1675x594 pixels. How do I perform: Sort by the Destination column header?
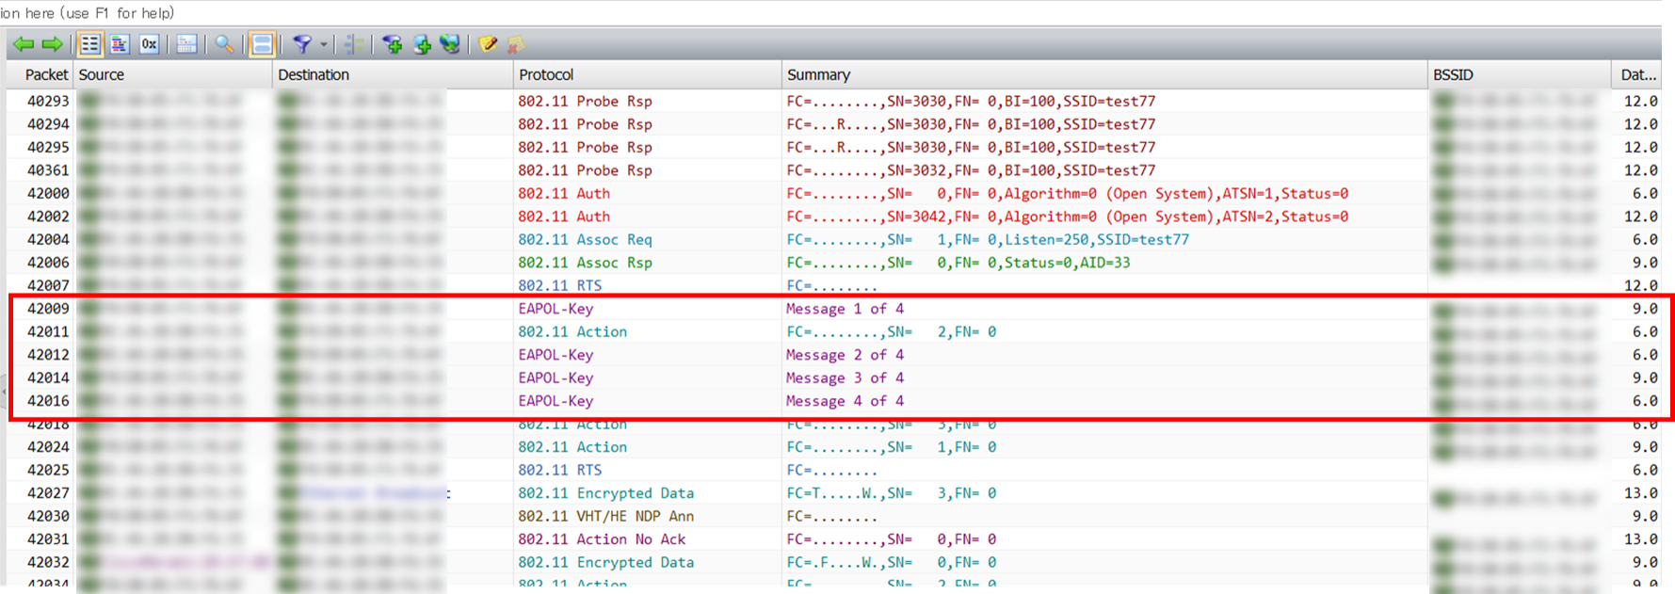393,74
